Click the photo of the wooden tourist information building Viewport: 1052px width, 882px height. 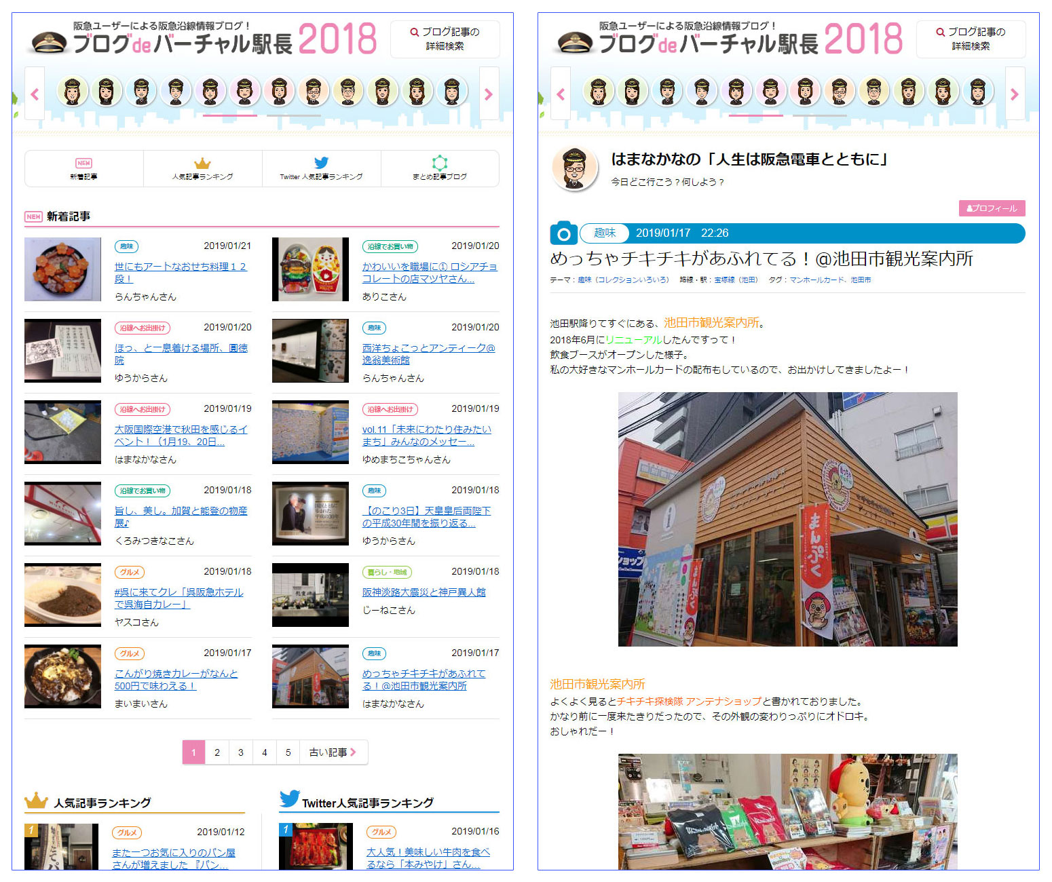coord(787,519)
